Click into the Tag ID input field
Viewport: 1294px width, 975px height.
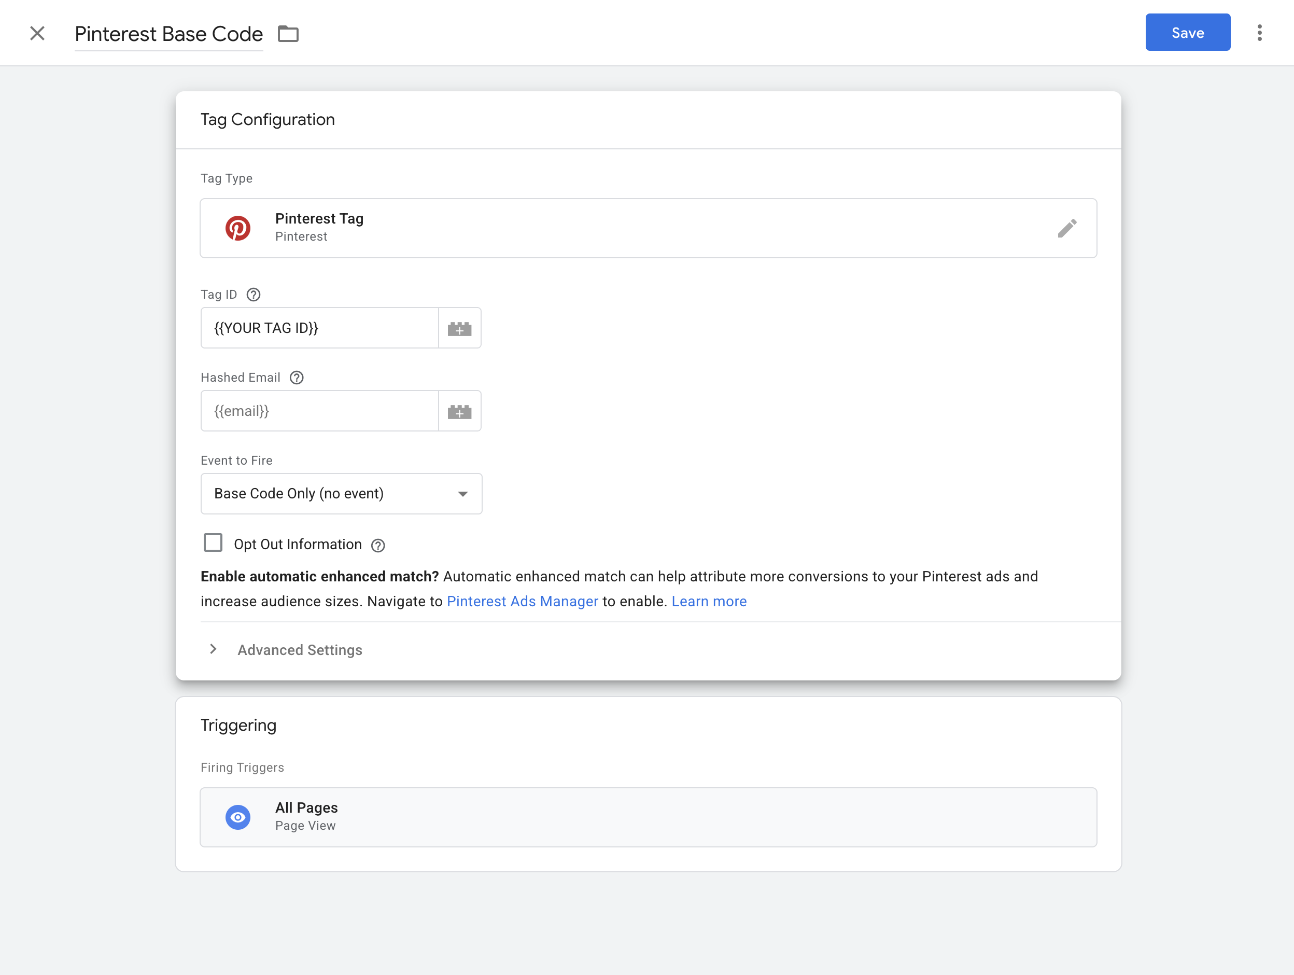pyautogui.click(x=319, y=328)
